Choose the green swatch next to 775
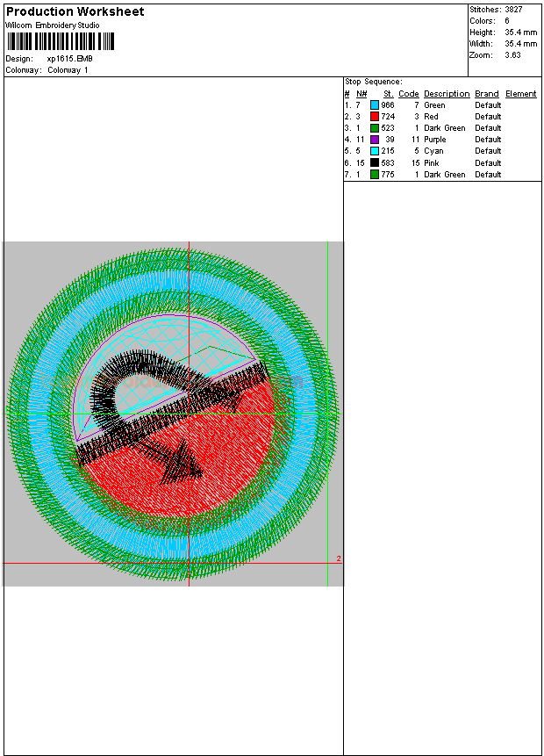 (x=375, y=174)
